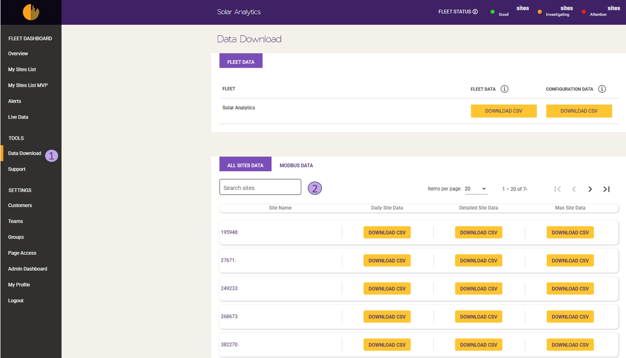Jump to last page of sites

[x=607, y=189]
